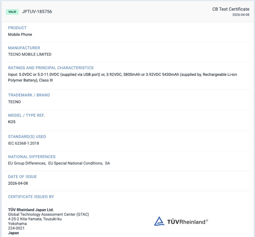Click the EU Group Differences text

coord(27,163)
